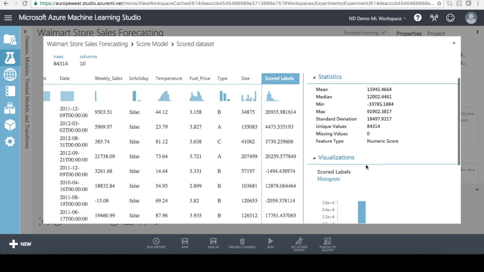The image size is (484, 272).
Task: Switch to the Properties tab
Action: 409,34
